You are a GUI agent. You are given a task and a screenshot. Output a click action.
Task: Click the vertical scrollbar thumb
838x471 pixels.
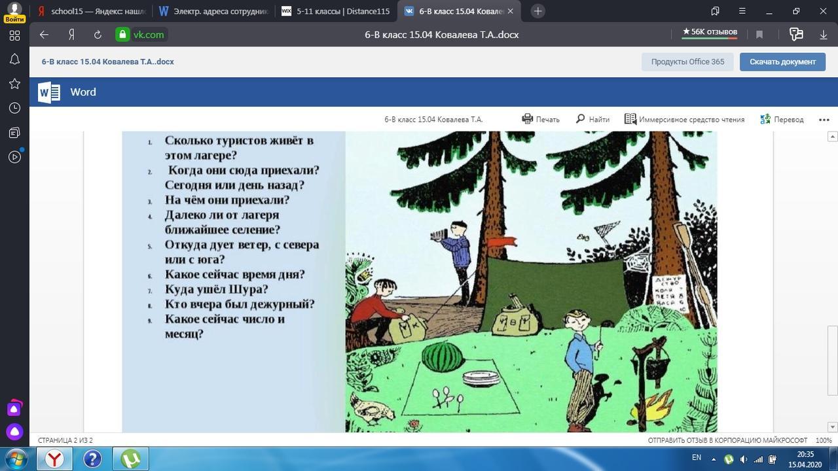(x=833, y=360)
